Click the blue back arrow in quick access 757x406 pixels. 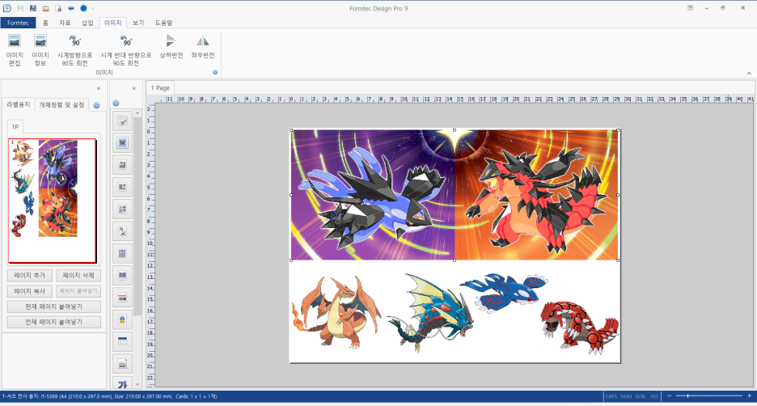click(x=71, y=8)
